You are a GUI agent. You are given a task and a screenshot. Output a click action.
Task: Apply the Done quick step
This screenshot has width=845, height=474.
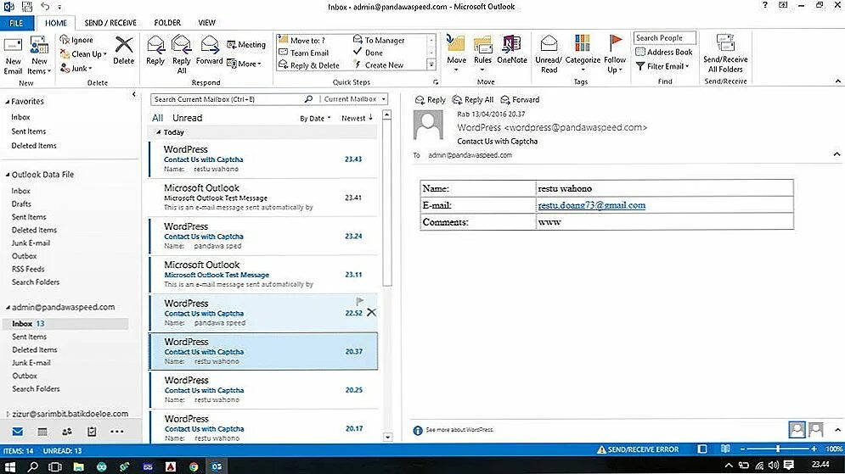(x=368, y=53)
